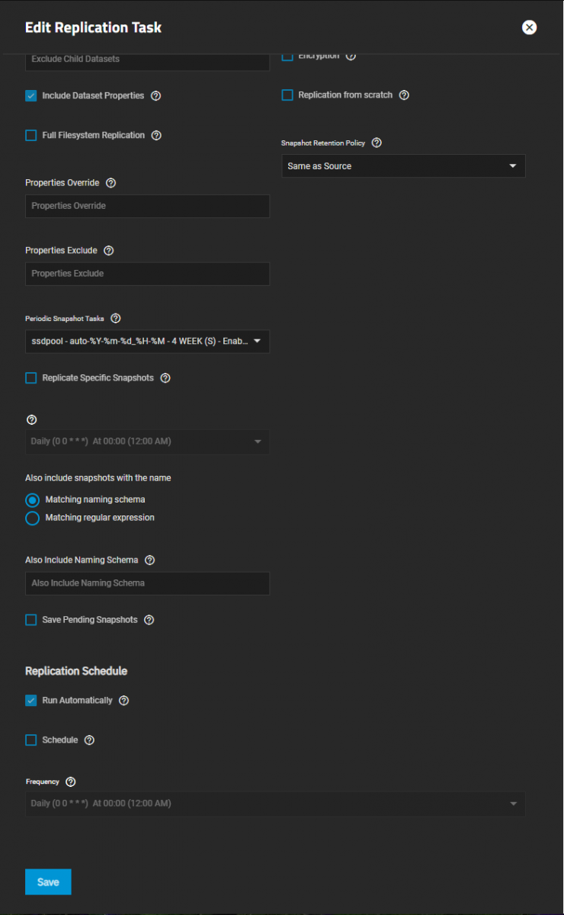Select Matching regular expression radio option
The height and width of the screenshot is (915, 564).
[x=33, y=518]
